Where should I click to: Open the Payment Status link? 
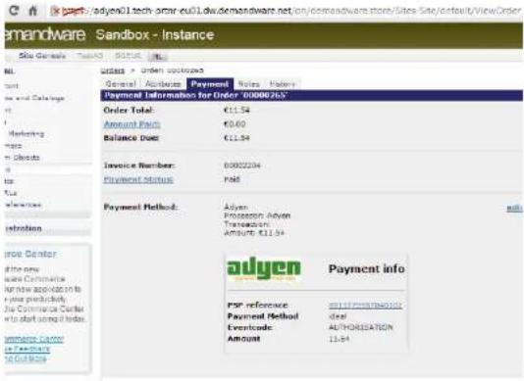[x=138, y=179]
